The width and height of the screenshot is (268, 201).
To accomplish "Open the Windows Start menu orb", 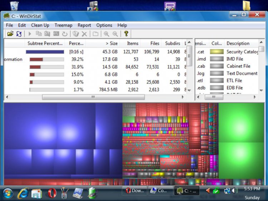I will click(8, 193).
